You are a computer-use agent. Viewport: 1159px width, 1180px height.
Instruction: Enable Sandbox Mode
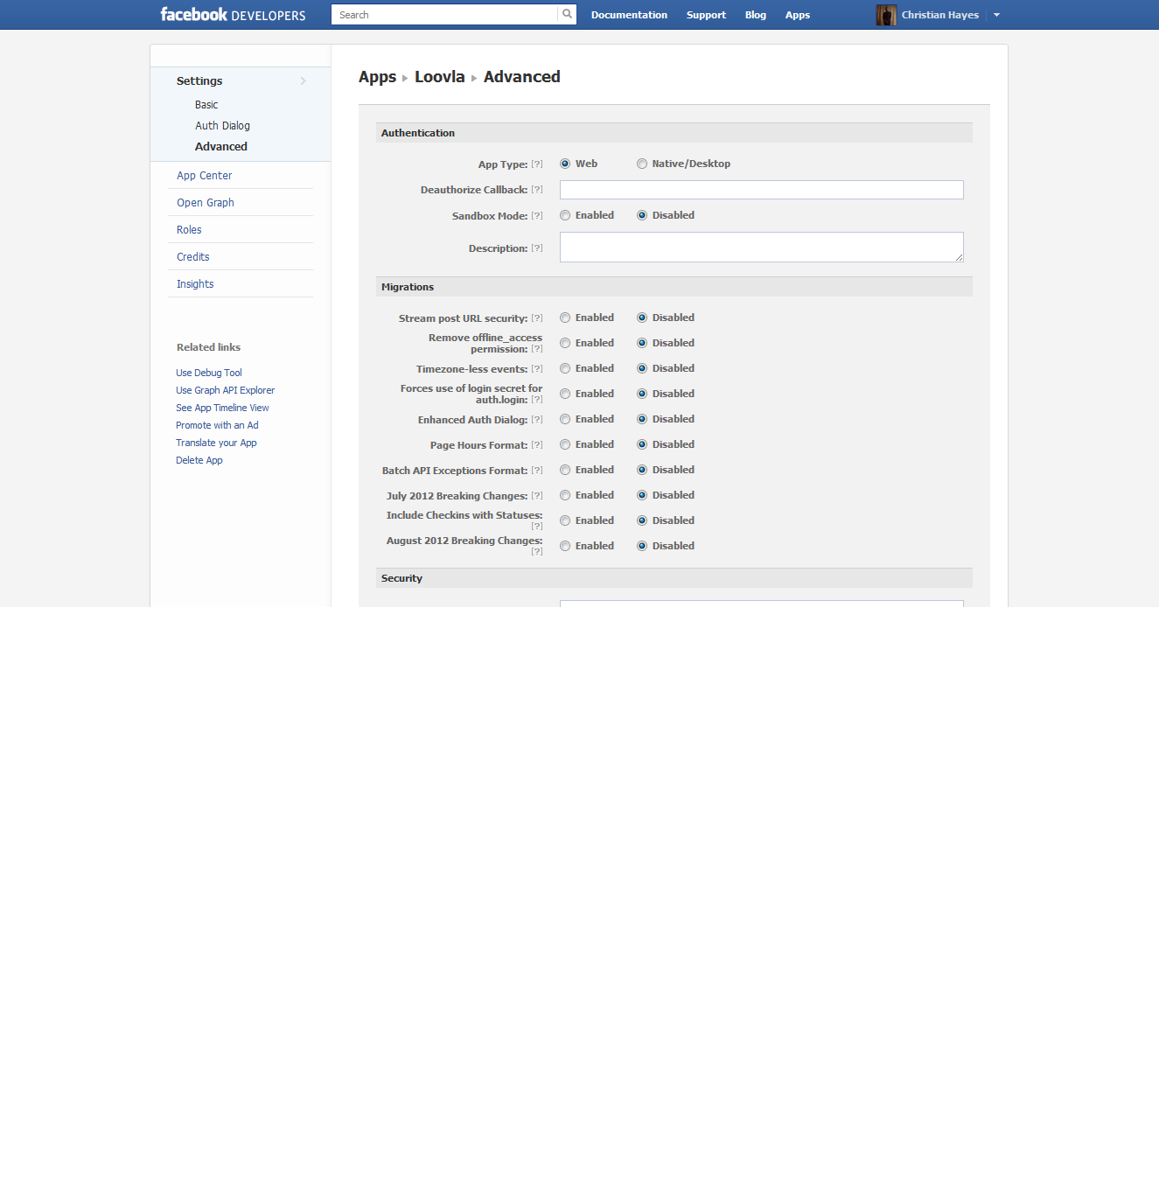tap(565, 215)
